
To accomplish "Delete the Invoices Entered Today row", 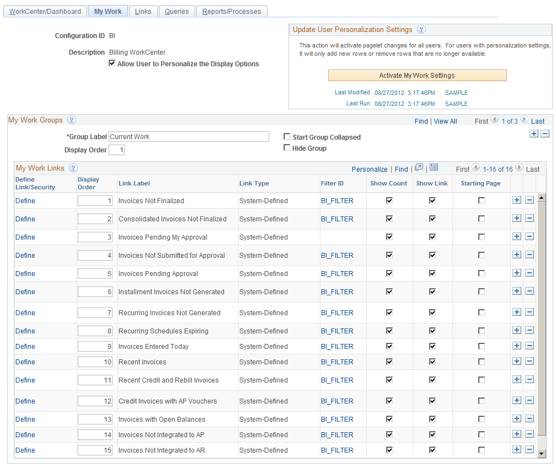I will click(530, 346).
